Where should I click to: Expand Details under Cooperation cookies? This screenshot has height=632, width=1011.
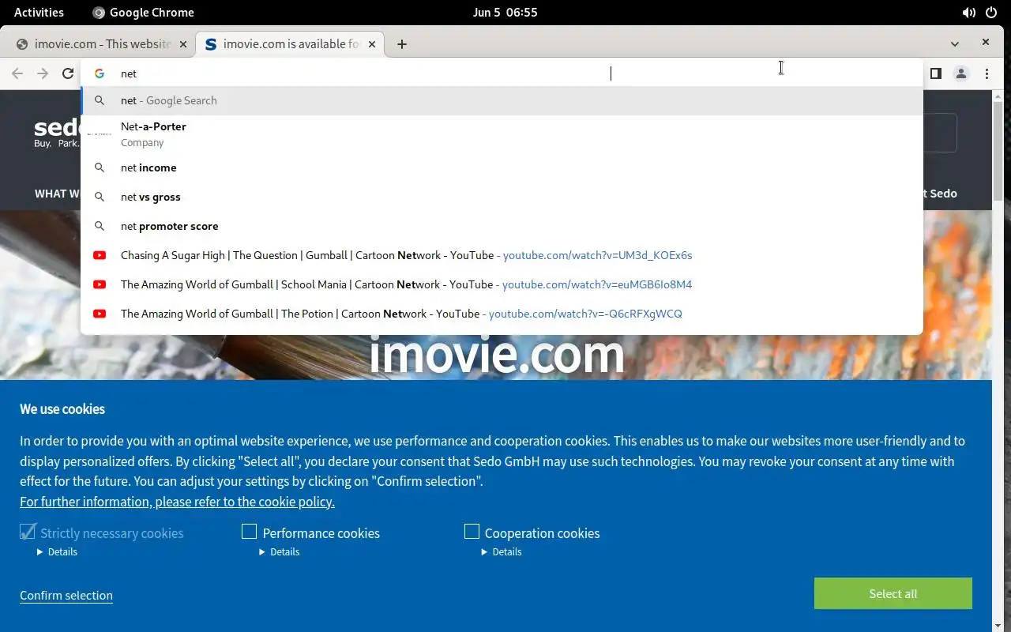coord(502,552)
